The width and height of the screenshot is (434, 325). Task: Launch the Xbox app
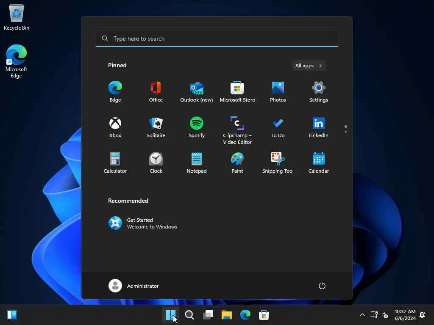[115, 127]
